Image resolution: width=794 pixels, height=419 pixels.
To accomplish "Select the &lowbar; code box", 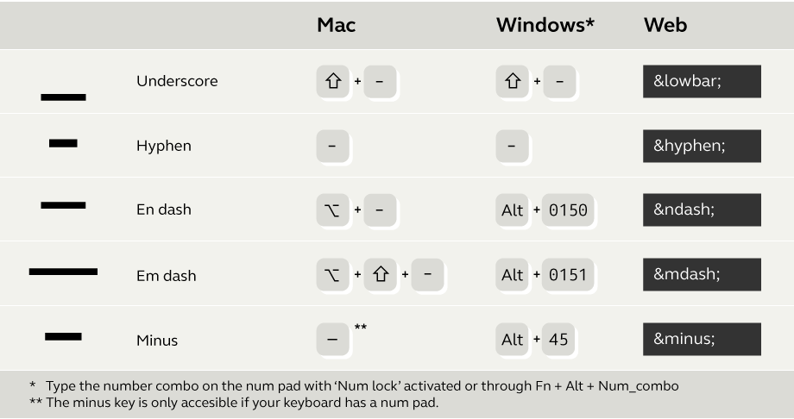I will 702,81.
